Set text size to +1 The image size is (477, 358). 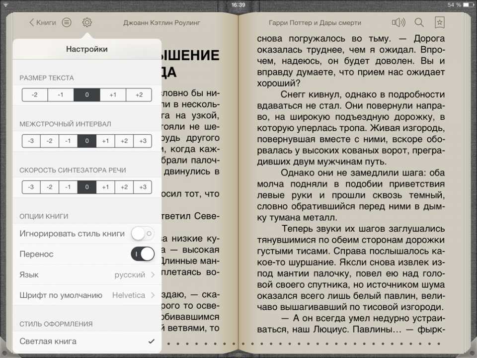coord(113,95)
